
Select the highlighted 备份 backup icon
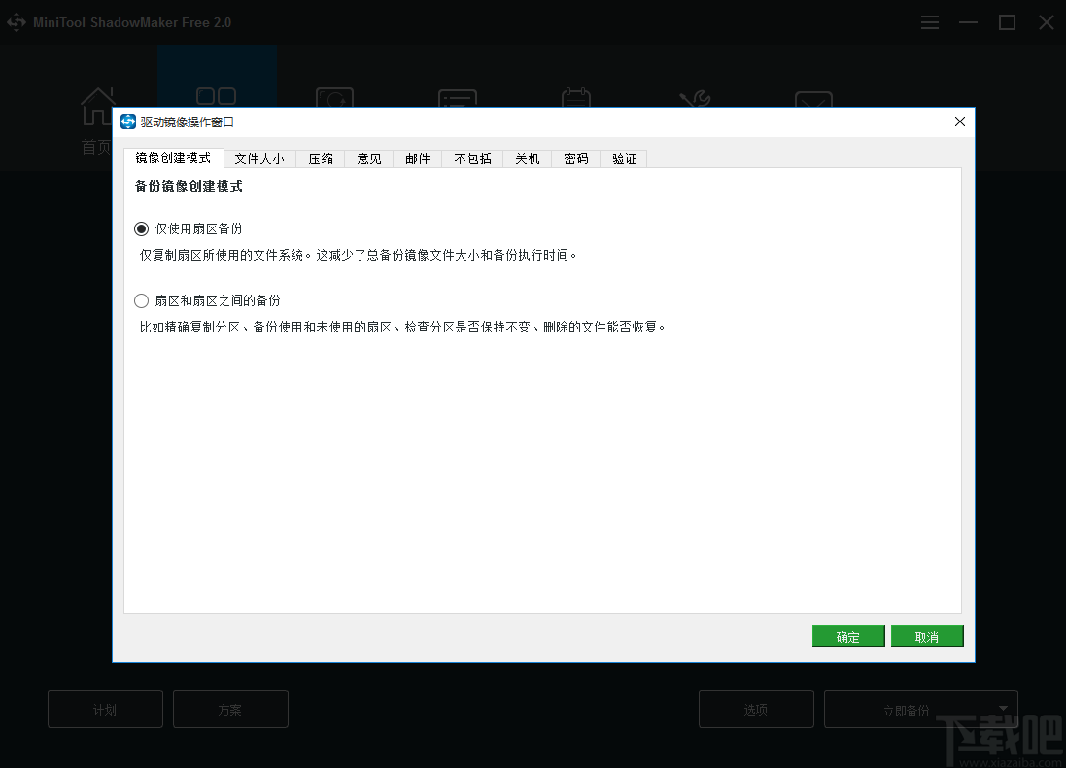pyautogui.click(x=217, y=97)
